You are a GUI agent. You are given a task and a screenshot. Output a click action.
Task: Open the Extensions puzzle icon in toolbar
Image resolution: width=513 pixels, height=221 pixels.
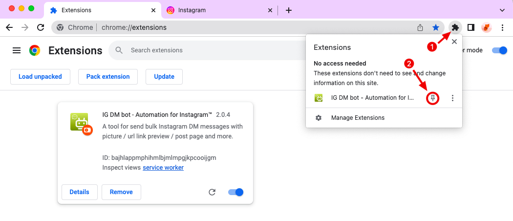coord(455,27)
